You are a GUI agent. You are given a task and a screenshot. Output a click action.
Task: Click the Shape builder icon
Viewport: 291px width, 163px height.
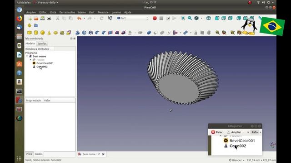coord(69,33)
